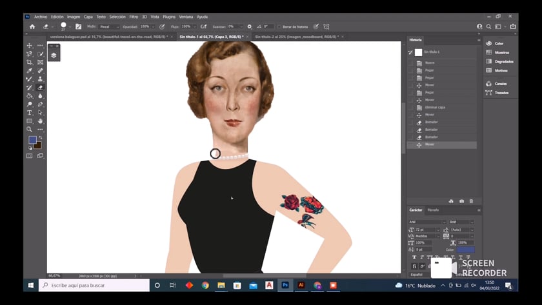Click the brown background color swatch
This screenshot has width=542, height=305.
click(x=39, y=146)
